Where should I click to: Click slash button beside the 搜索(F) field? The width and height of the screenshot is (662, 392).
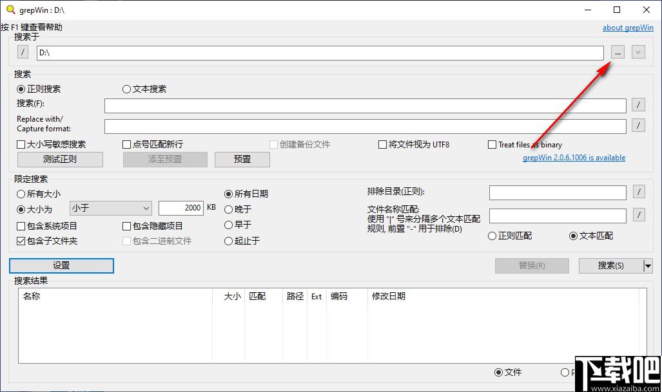point(638,104)
